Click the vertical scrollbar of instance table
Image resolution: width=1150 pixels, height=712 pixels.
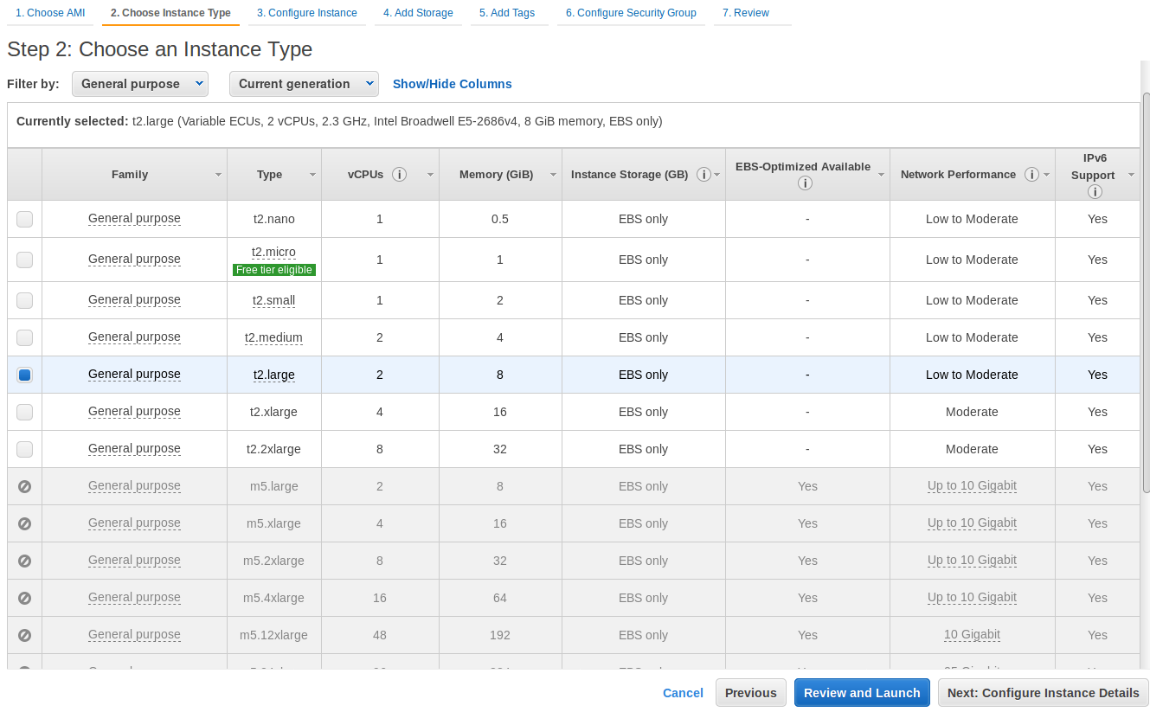1146,294
